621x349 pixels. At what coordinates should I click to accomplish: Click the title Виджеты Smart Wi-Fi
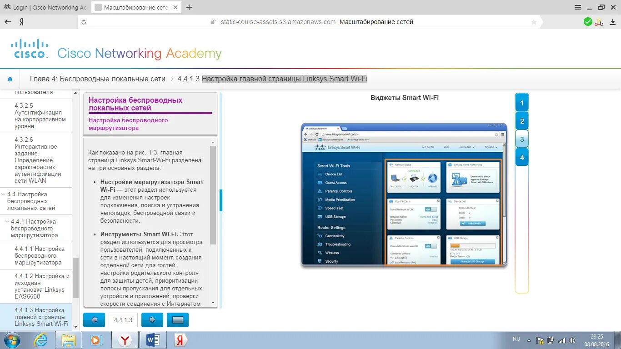405,97
